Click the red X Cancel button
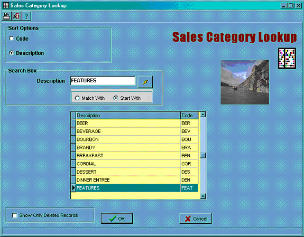304x237 pixels. pyautogui.click(x=196, y=219)
